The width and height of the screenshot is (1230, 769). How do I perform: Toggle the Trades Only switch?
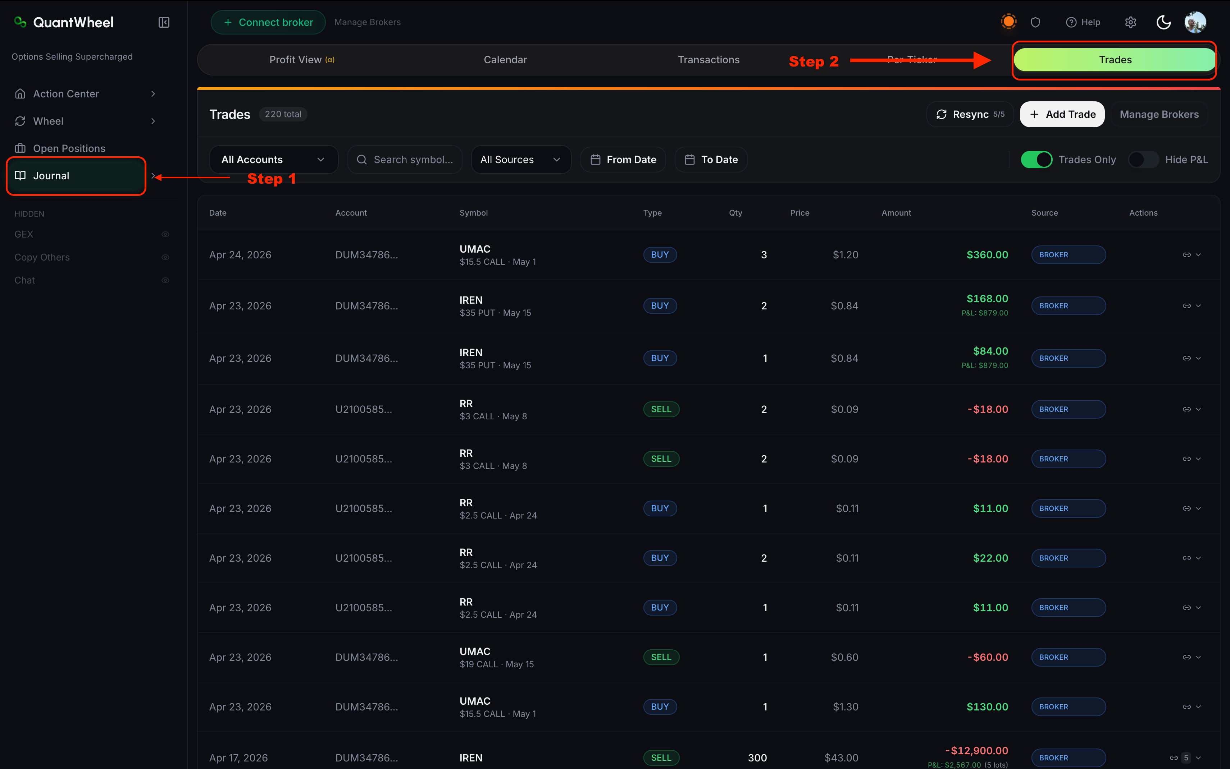(x=1037, y=160)
